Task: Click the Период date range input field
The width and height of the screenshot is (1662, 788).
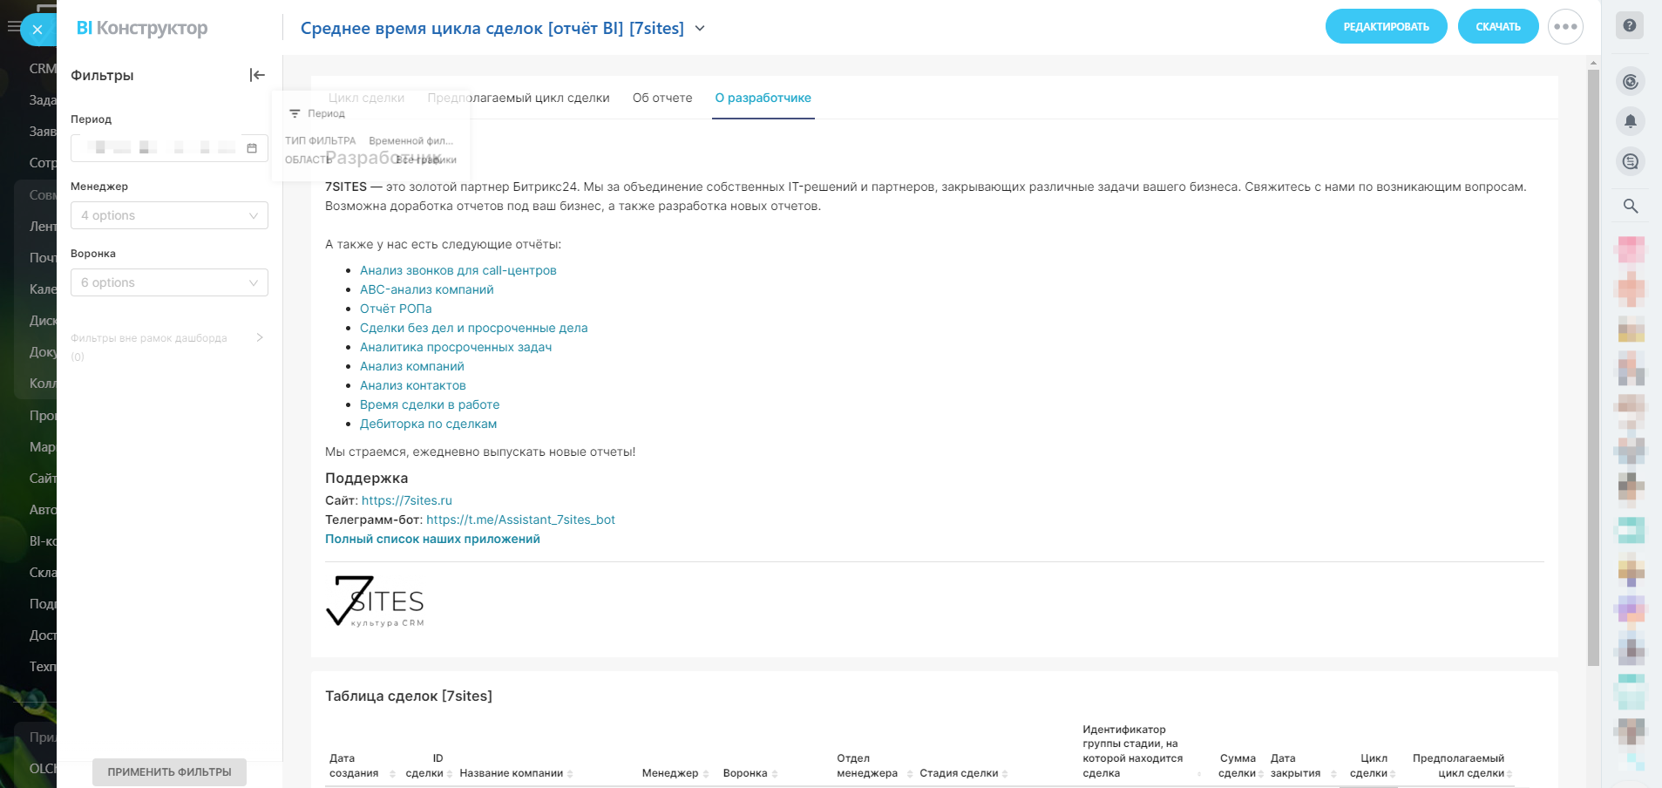Action: pyautogui.click(x=157, y=148)
